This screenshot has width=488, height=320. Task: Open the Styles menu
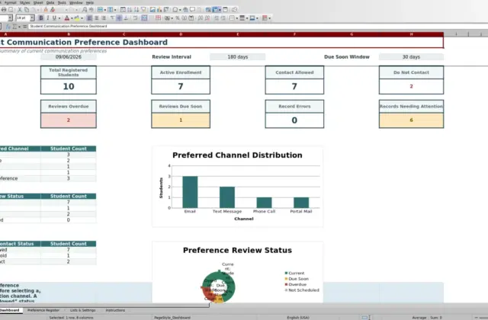(24, 2)
